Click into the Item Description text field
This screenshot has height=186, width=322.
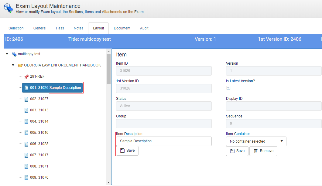[x=164, y=141]
